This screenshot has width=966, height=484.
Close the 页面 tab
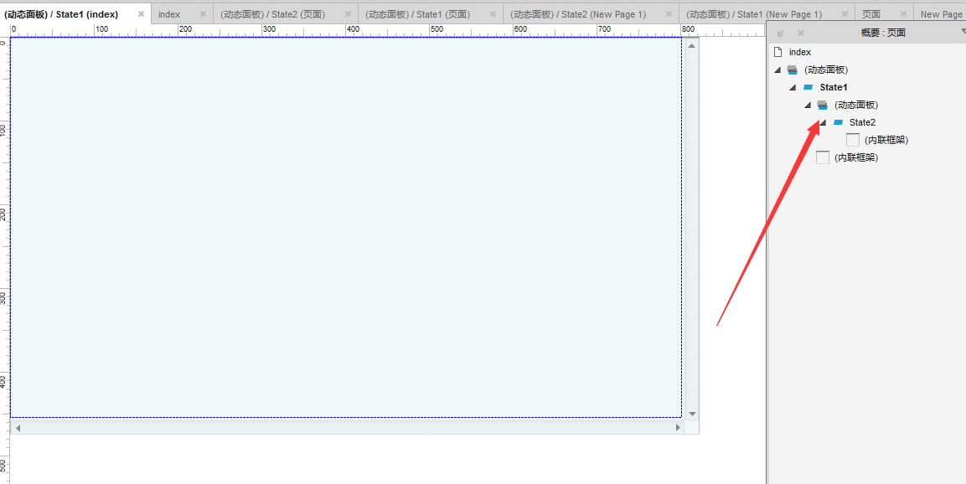[903, 13]
